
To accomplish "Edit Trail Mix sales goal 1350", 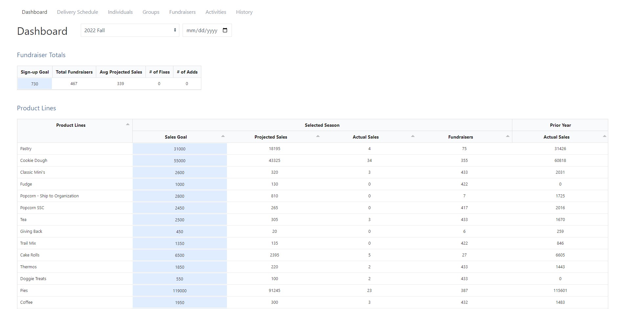I will (180, 243).
